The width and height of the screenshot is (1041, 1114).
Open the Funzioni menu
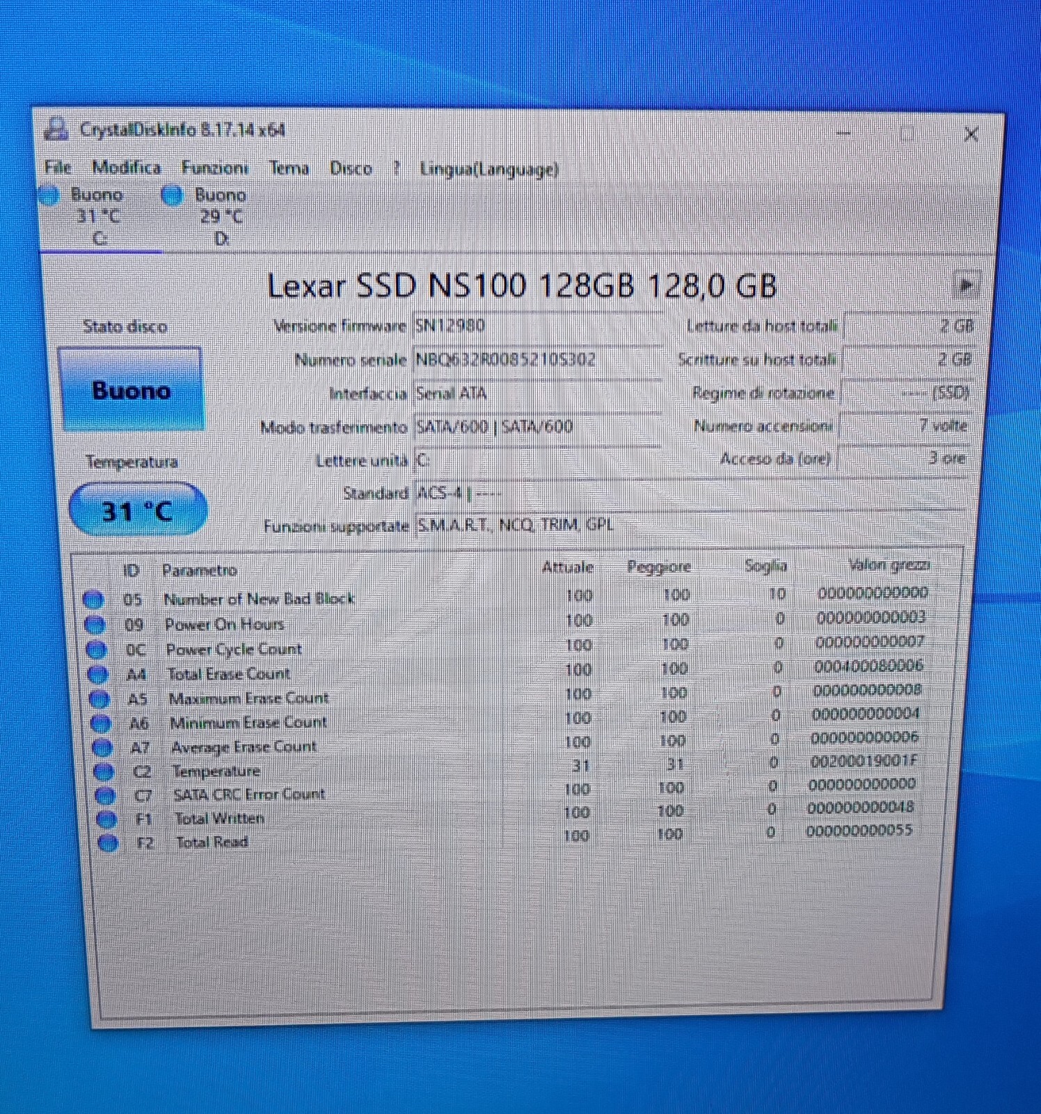(214, 168)
